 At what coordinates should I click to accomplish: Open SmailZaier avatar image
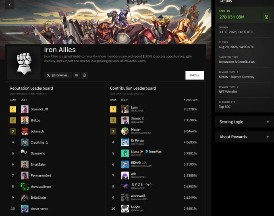point(25,165)
